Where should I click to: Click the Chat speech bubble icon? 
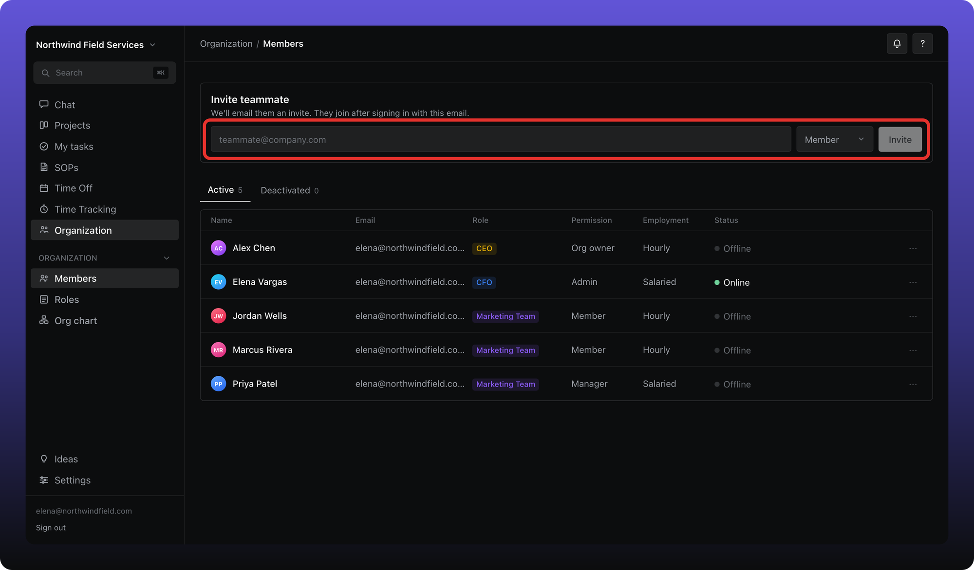pos(44,104)
